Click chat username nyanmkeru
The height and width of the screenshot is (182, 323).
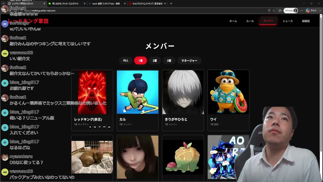pyautogui.click(x=21, y=156)
